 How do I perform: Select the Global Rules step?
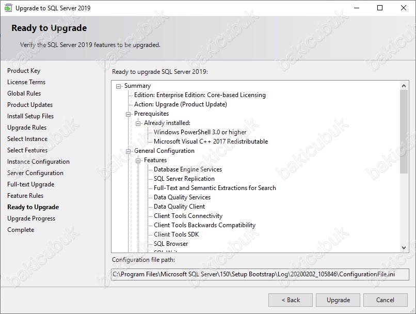click(x=24, y=93)
